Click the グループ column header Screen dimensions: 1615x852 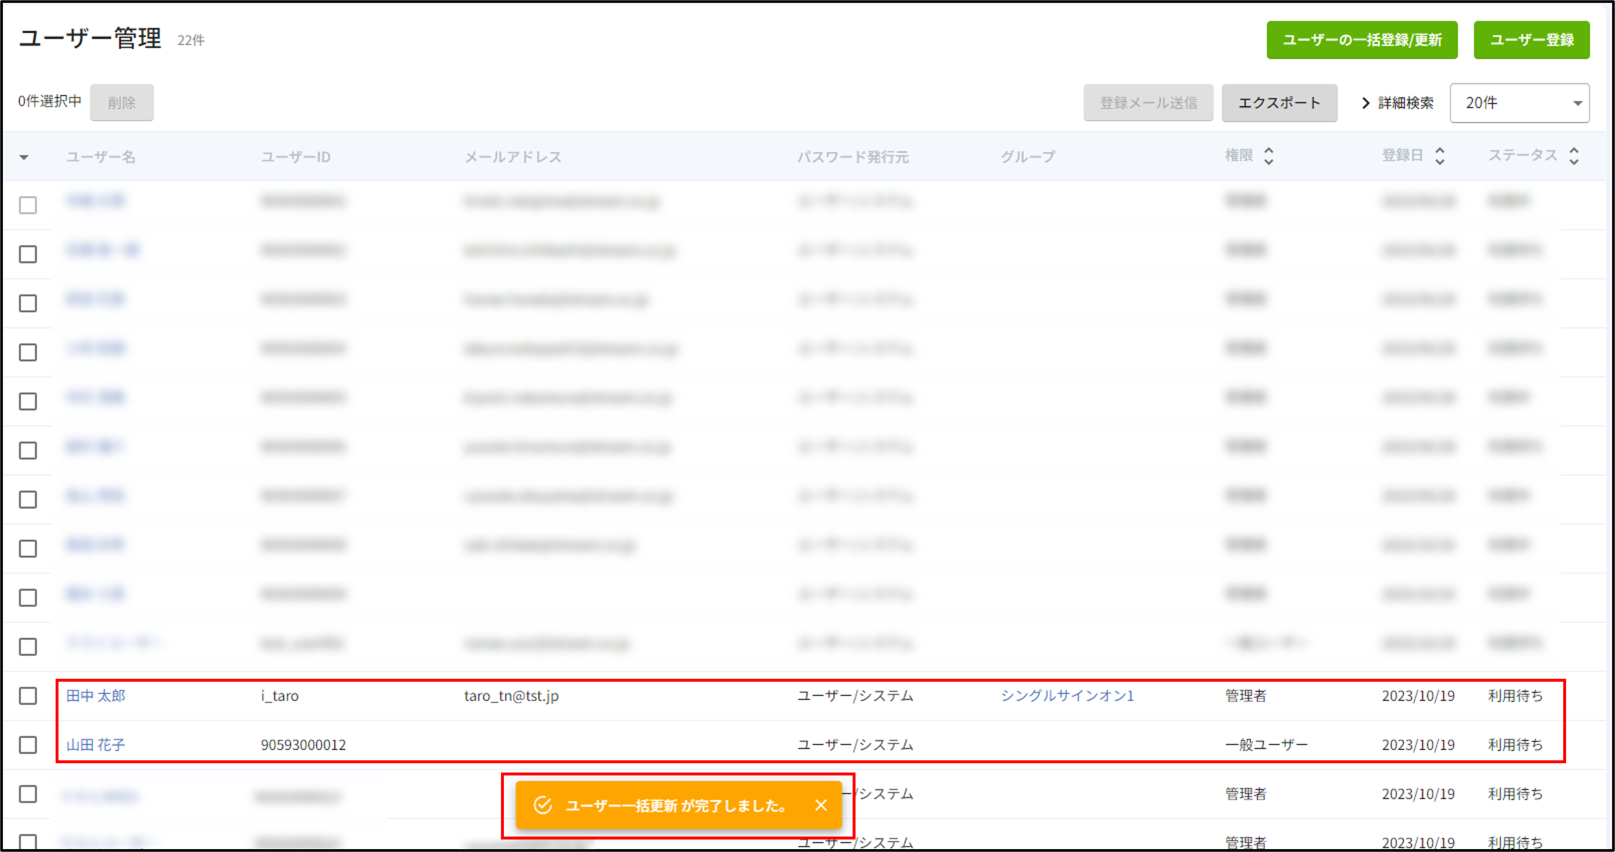point(1028,157)
